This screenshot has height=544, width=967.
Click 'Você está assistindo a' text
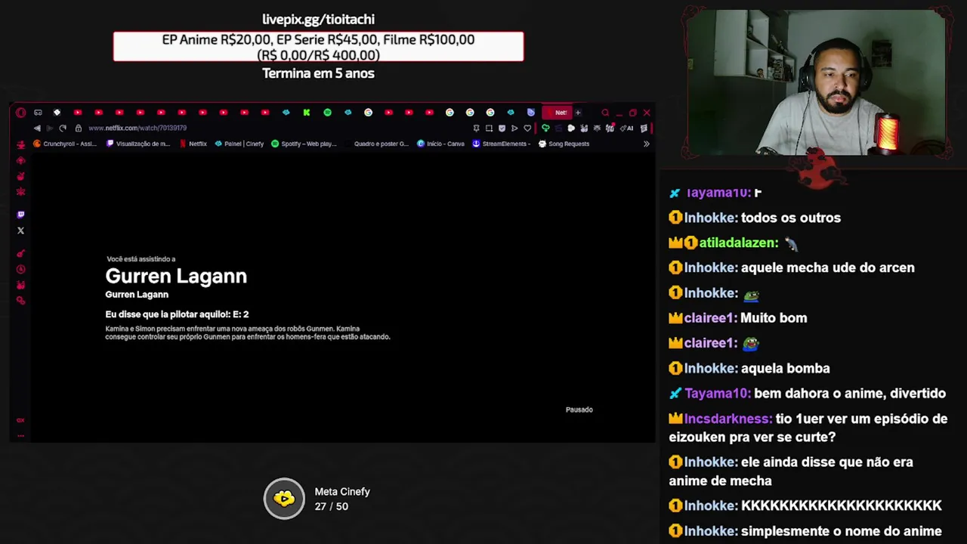tap(141, 259)
